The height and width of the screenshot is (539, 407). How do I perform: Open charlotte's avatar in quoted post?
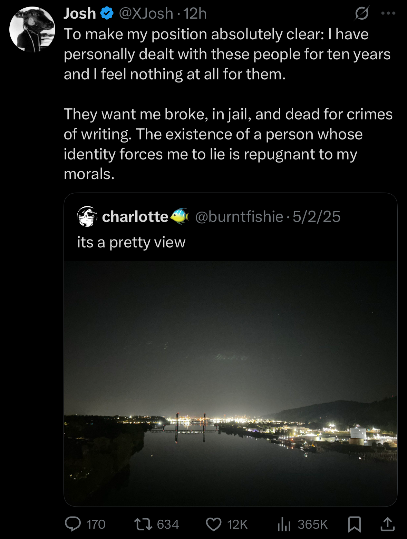pyautogui.click(x=86, y=217)
